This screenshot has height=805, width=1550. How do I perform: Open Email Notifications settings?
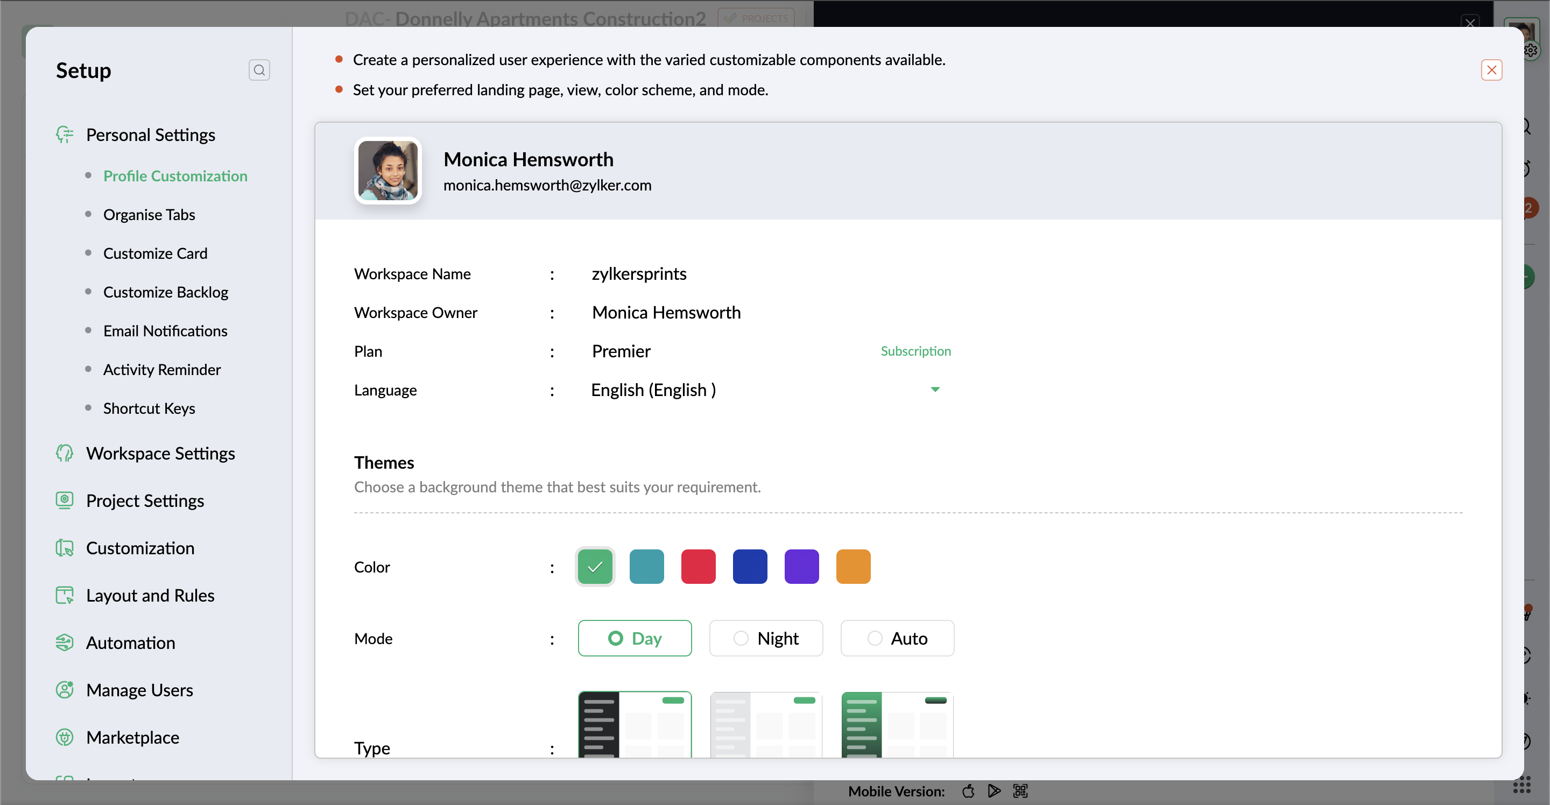165,330
